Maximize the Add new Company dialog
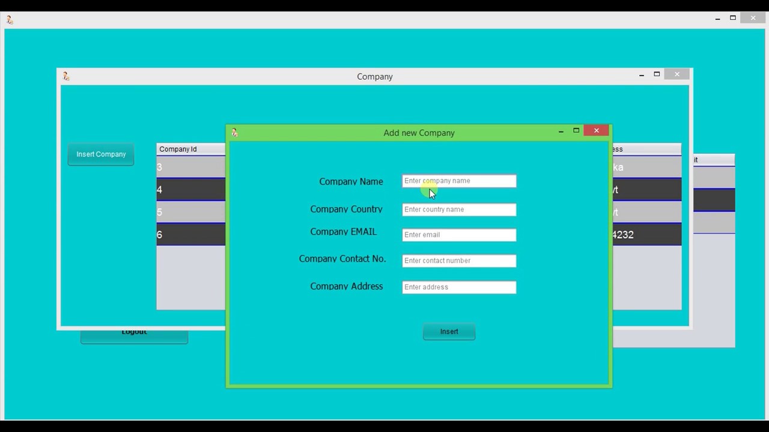The width and height of the screenshot is (769, 432). point(576,131)
